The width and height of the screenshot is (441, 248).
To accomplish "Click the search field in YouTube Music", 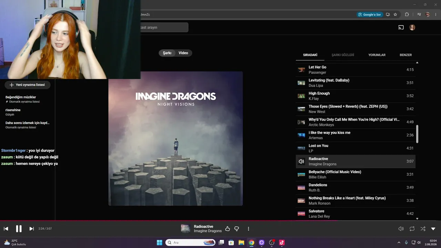I will (164, 28).
